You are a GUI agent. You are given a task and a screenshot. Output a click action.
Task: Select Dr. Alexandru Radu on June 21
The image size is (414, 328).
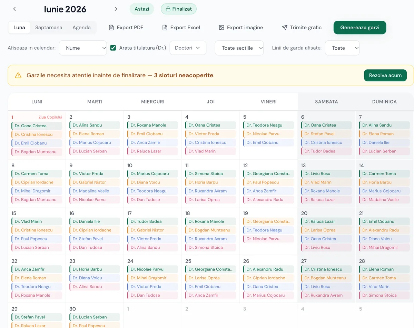pos(384,230)
